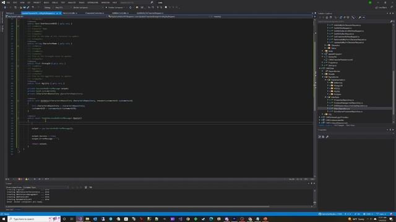This screenshot has width=396, height=222.
Task: Open File Explorer from the taskbar
Action: coord(87,219)
